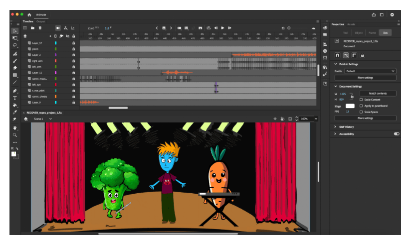Pick the Eyedropper tool
The height and width of the screenshot is (247, 411).
click(x=14, y=112)
